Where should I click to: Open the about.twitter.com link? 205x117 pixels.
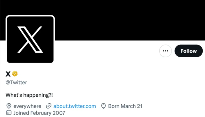pos(75,106)
